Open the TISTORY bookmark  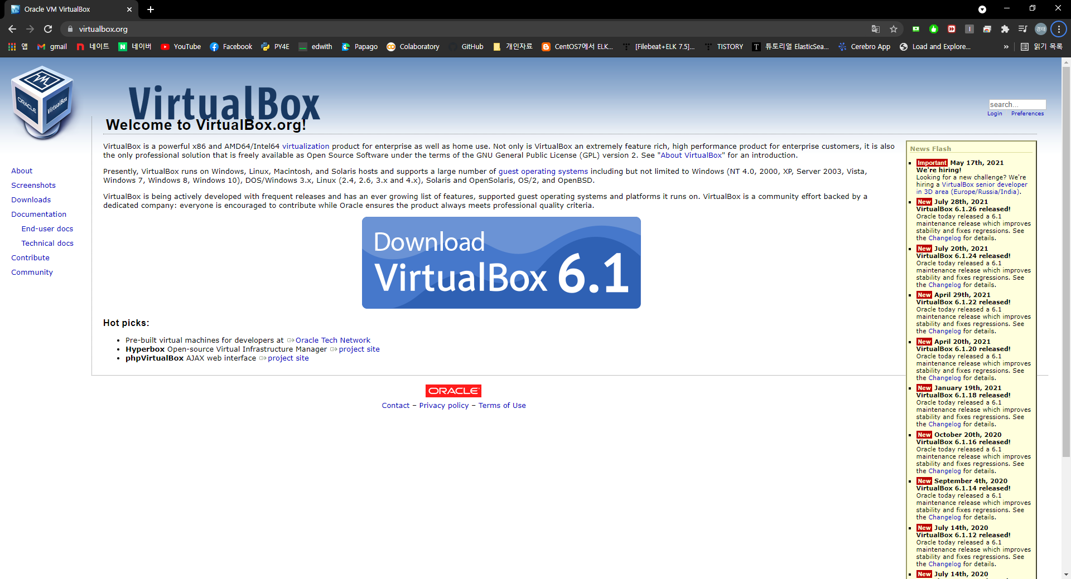click(724, 47)
